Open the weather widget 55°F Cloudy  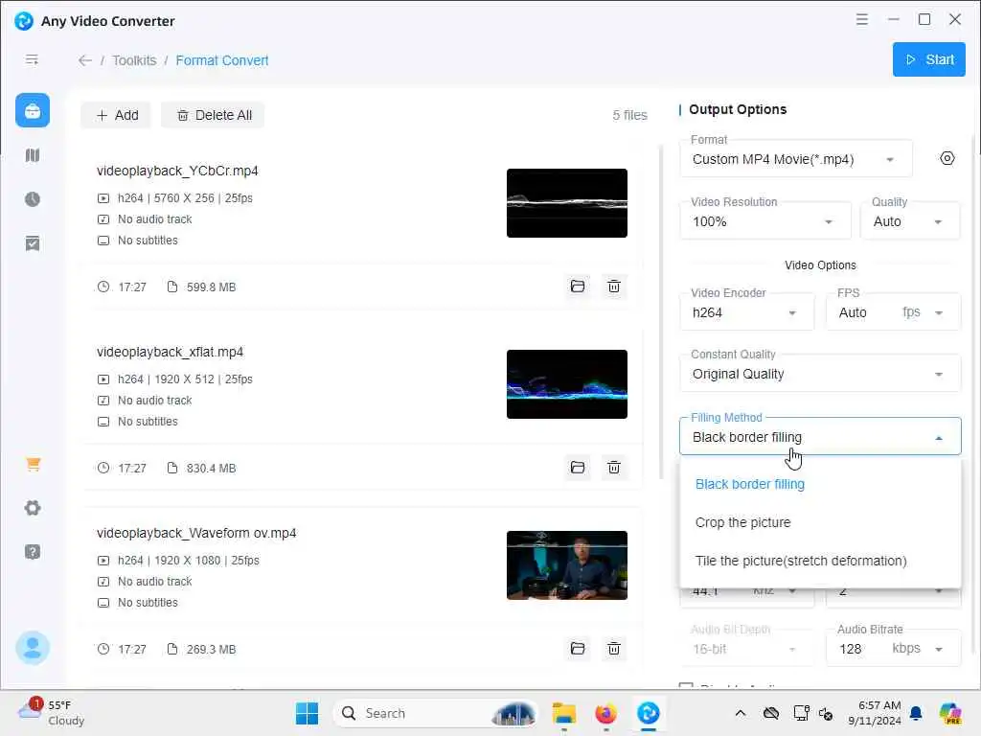coord(52,713)
